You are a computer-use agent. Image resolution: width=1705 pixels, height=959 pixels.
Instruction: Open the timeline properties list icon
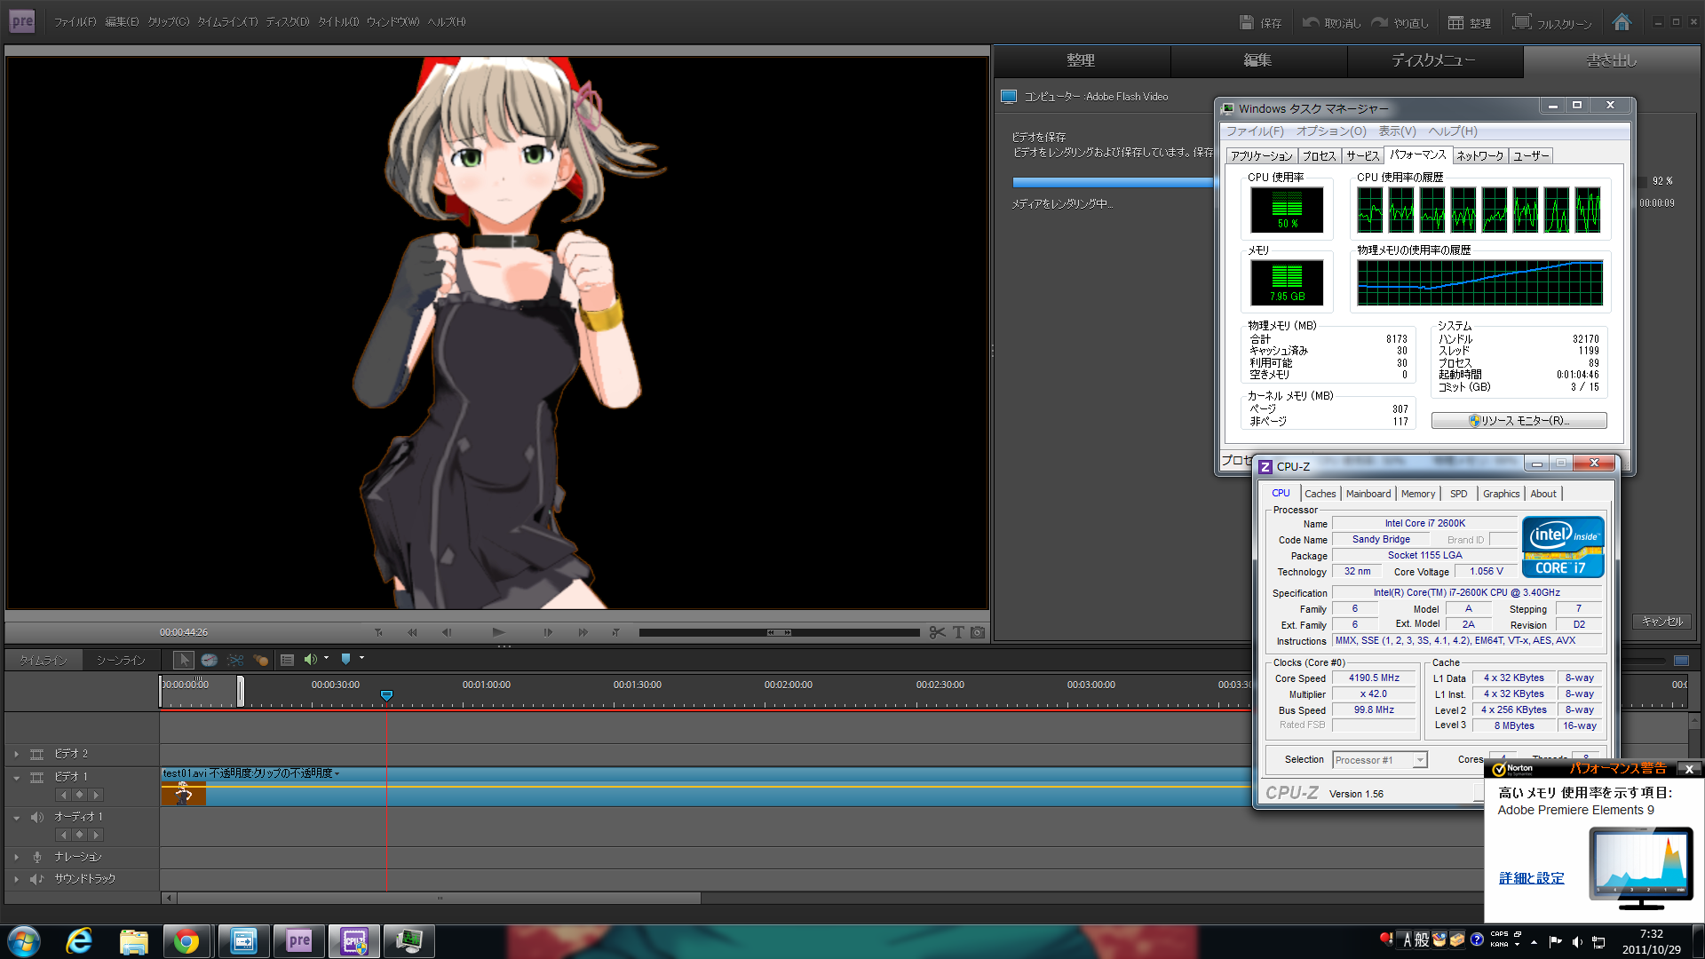(x=287, y=660)
